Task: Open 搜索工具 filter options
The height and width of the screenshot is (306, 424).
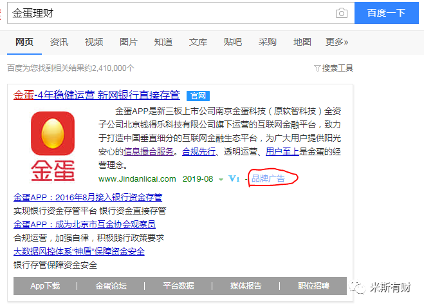Action: point(338,68)
